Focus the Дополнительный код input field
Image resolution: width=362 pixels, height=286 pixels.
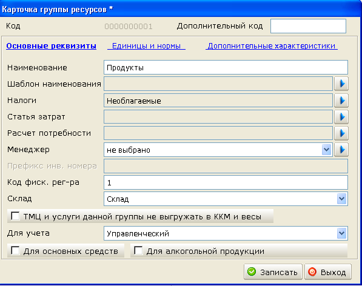point(308,26)
